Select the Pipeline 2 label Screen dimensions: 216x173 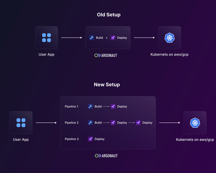click(72, 123)
